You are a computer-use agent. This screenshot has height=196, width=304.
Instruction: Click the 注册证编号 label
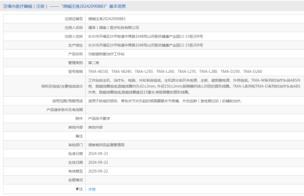click(74, 19)
